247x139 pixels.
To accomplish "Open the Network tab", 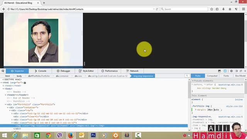I will click(x=132, y=71).
